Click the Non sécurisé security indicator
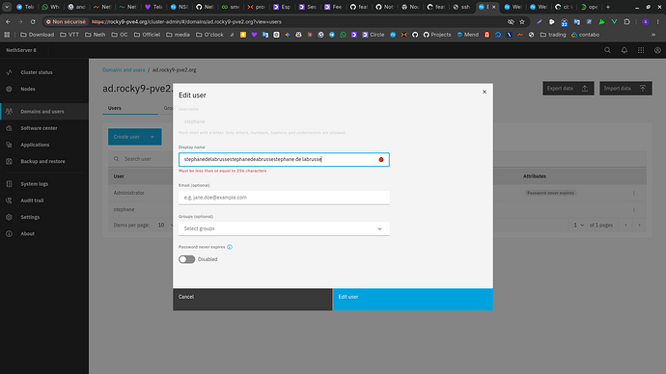 coord(66,21)
